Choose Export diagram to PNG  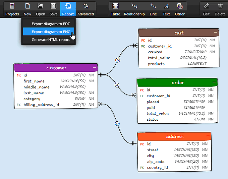[x=49, y=32]
